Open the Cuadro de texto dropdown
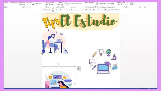The height and width of the screenshot is (91, 161). (121, 4)
